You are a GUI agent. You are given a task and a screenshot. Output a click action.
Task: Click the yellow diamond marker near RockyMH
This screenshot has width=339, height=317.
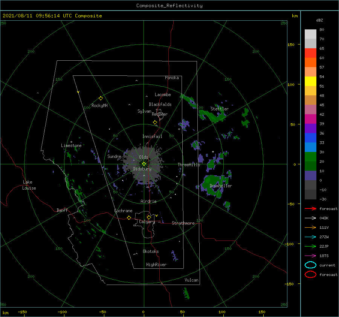tap(101, 98)
